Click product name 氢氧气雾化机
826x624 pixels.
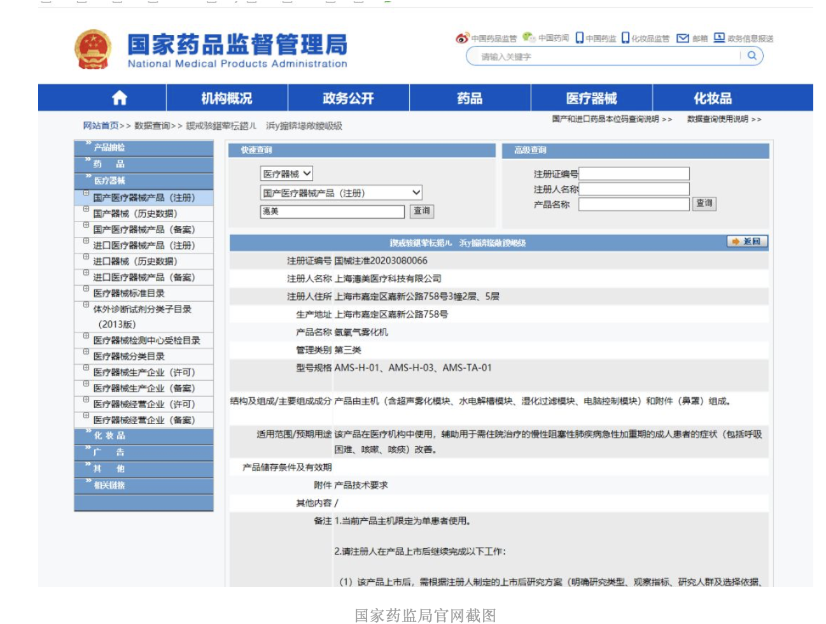pyautogui.click(x=361, y=332)
